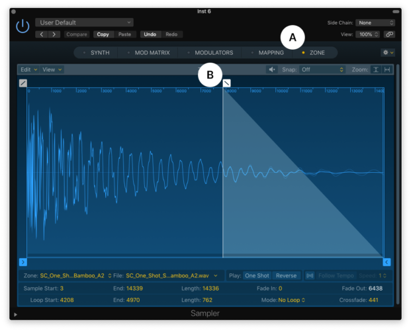Open the gear settings menu

[x=387, y=52]
